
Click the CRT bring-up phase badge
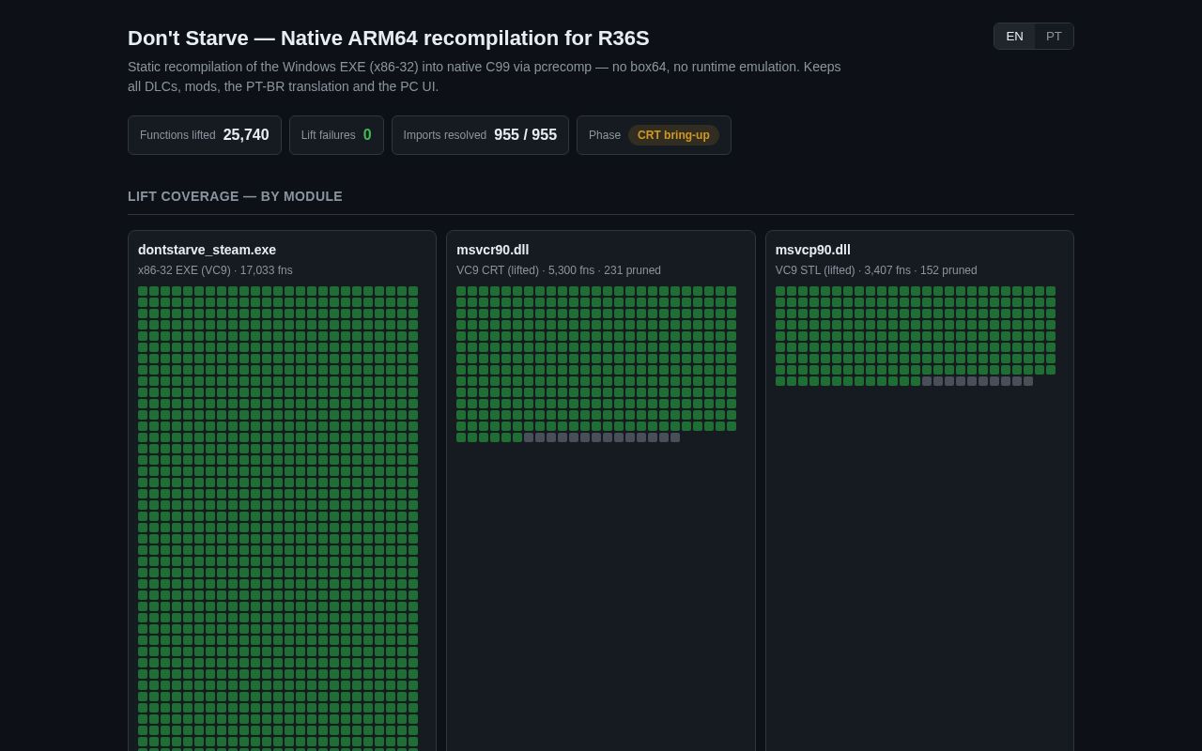click(x=673, y=135)
